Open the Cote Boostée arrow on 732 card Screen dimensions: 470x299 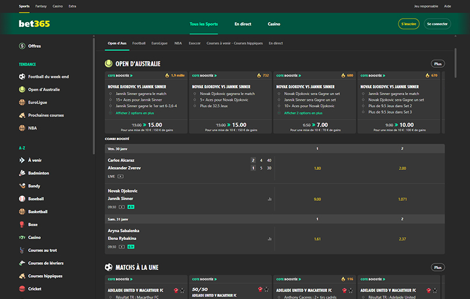pos(215,75)
